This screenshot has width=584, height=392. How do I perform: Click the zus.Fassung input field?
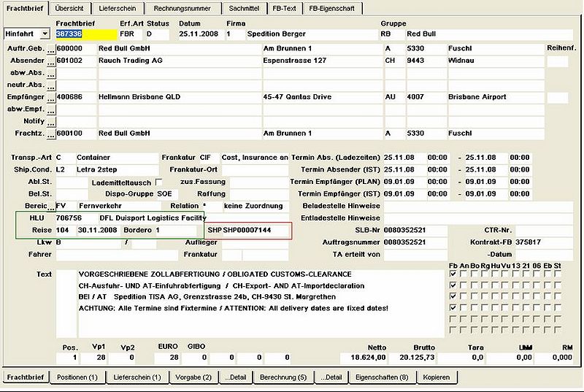(x=259, y=182)
